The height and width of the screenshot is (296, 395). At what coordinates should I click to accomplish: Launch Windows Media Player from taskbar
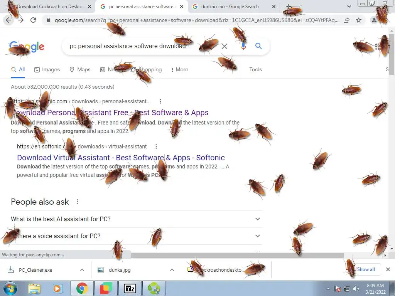[57, 288]
